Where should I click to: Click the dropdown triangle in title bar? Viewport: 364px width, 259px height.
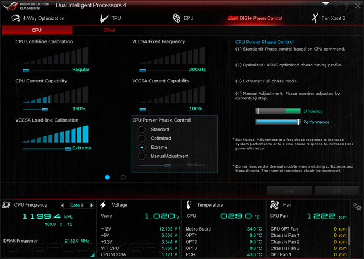tap(326, 4)
